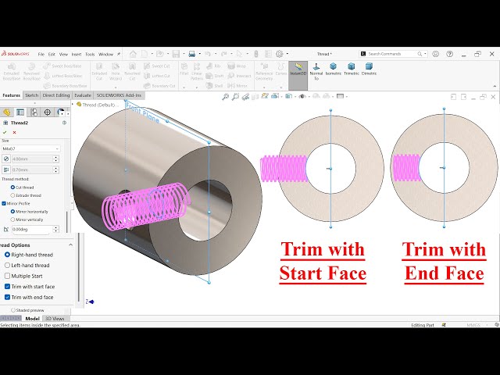
Task: Choose Left-hand thread
Action: [7, 266]
